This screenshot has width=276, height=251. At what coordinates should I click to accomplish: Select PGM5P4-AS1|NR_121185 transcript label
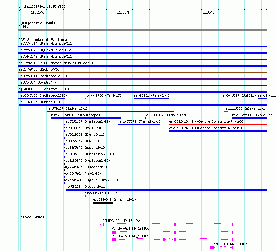tap(131, 236)
